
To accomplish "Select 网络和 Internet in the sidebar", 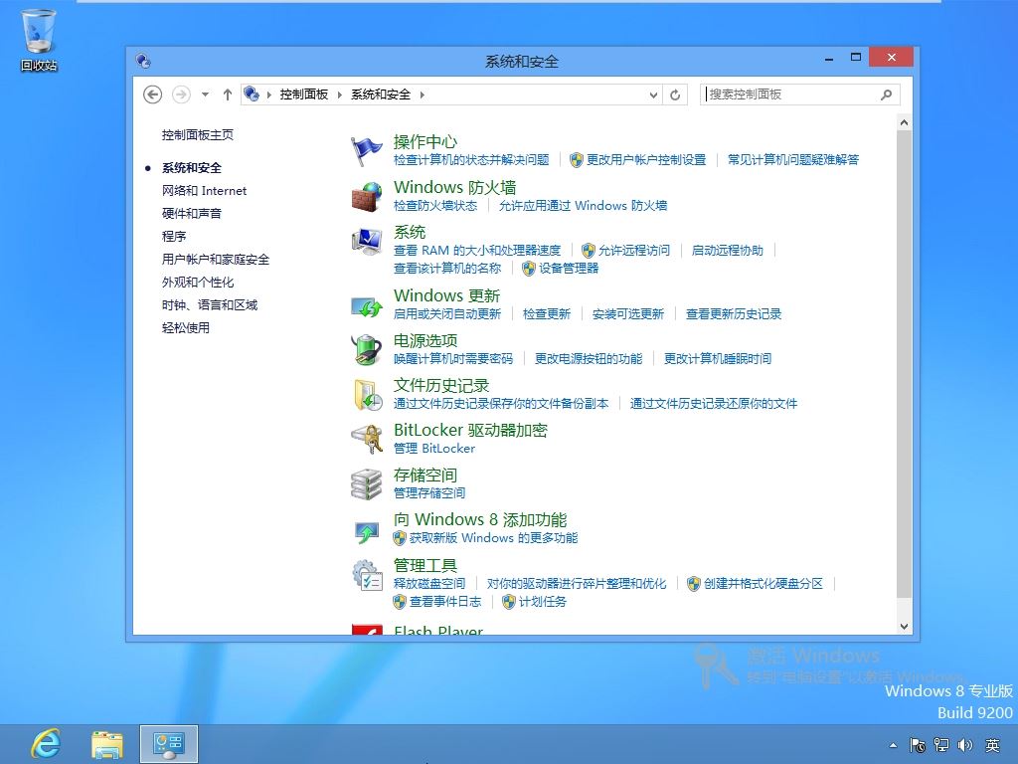I will pyautogui.click(x=205, y=190).
